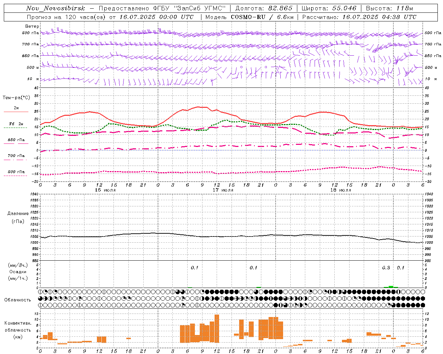The height and width of the screenshot is (354, 443).
Task: Click the Облачность cloud cover label
Action: (x=18, y=300)
